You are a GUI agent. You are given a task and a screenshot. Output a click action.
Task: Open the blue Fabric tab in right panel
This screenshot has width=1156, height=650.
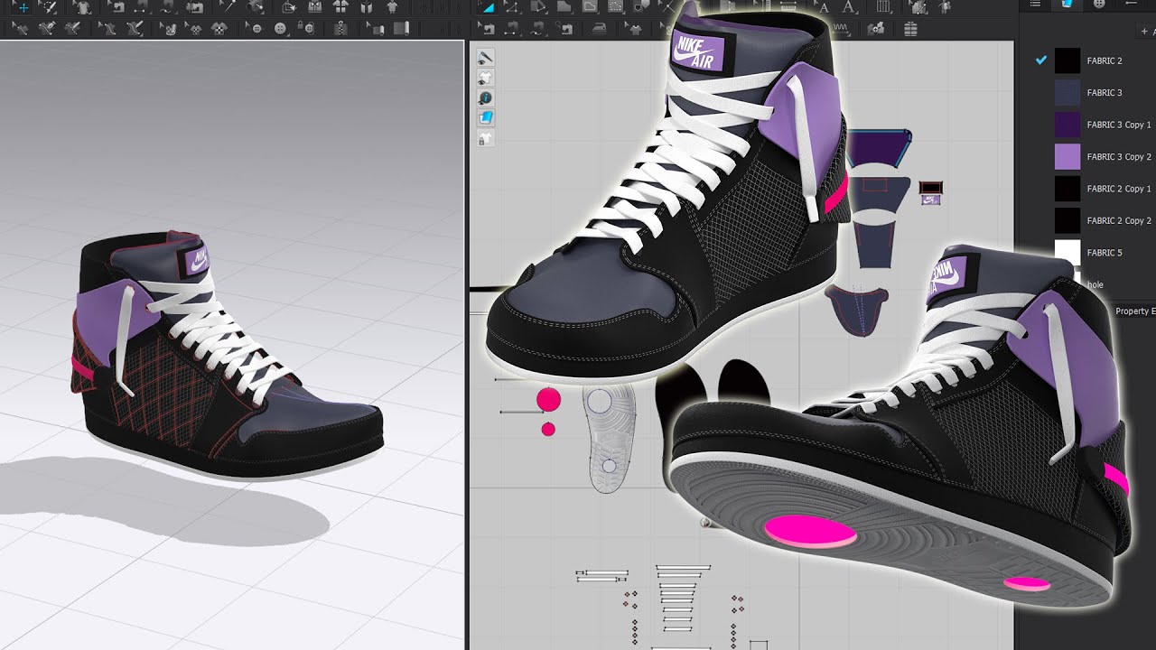pos(1067,5)
